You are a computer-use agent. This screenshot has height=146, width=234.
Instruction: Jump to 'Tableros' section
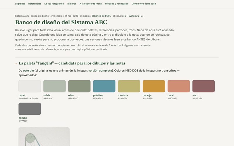pos(71,4)
